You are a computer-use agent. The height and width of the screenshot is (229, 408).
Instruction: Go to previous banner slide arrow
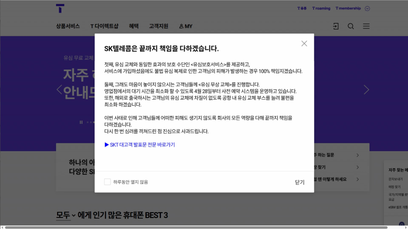(59, 90)
